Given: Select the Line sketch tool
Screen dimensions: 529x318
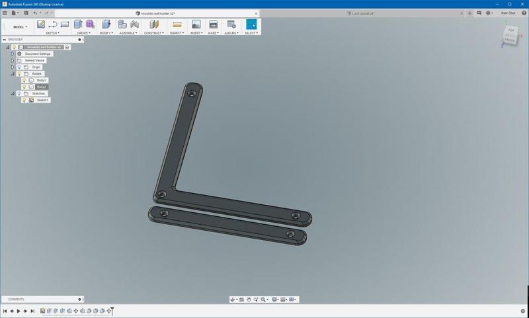Looking at the screenshot, I should [x=53, y=24].
